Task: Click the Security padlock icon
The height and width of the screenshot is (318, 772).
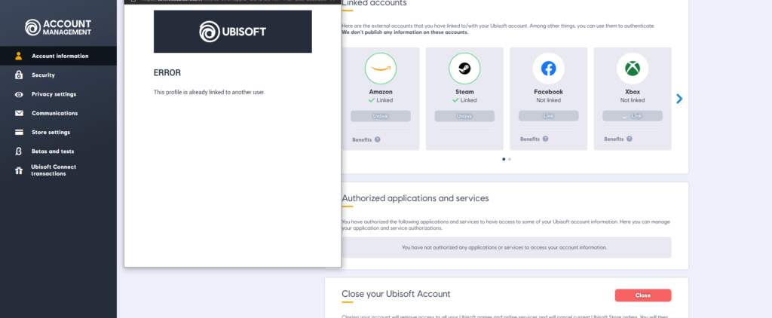Action: click(x=19, y=75)
